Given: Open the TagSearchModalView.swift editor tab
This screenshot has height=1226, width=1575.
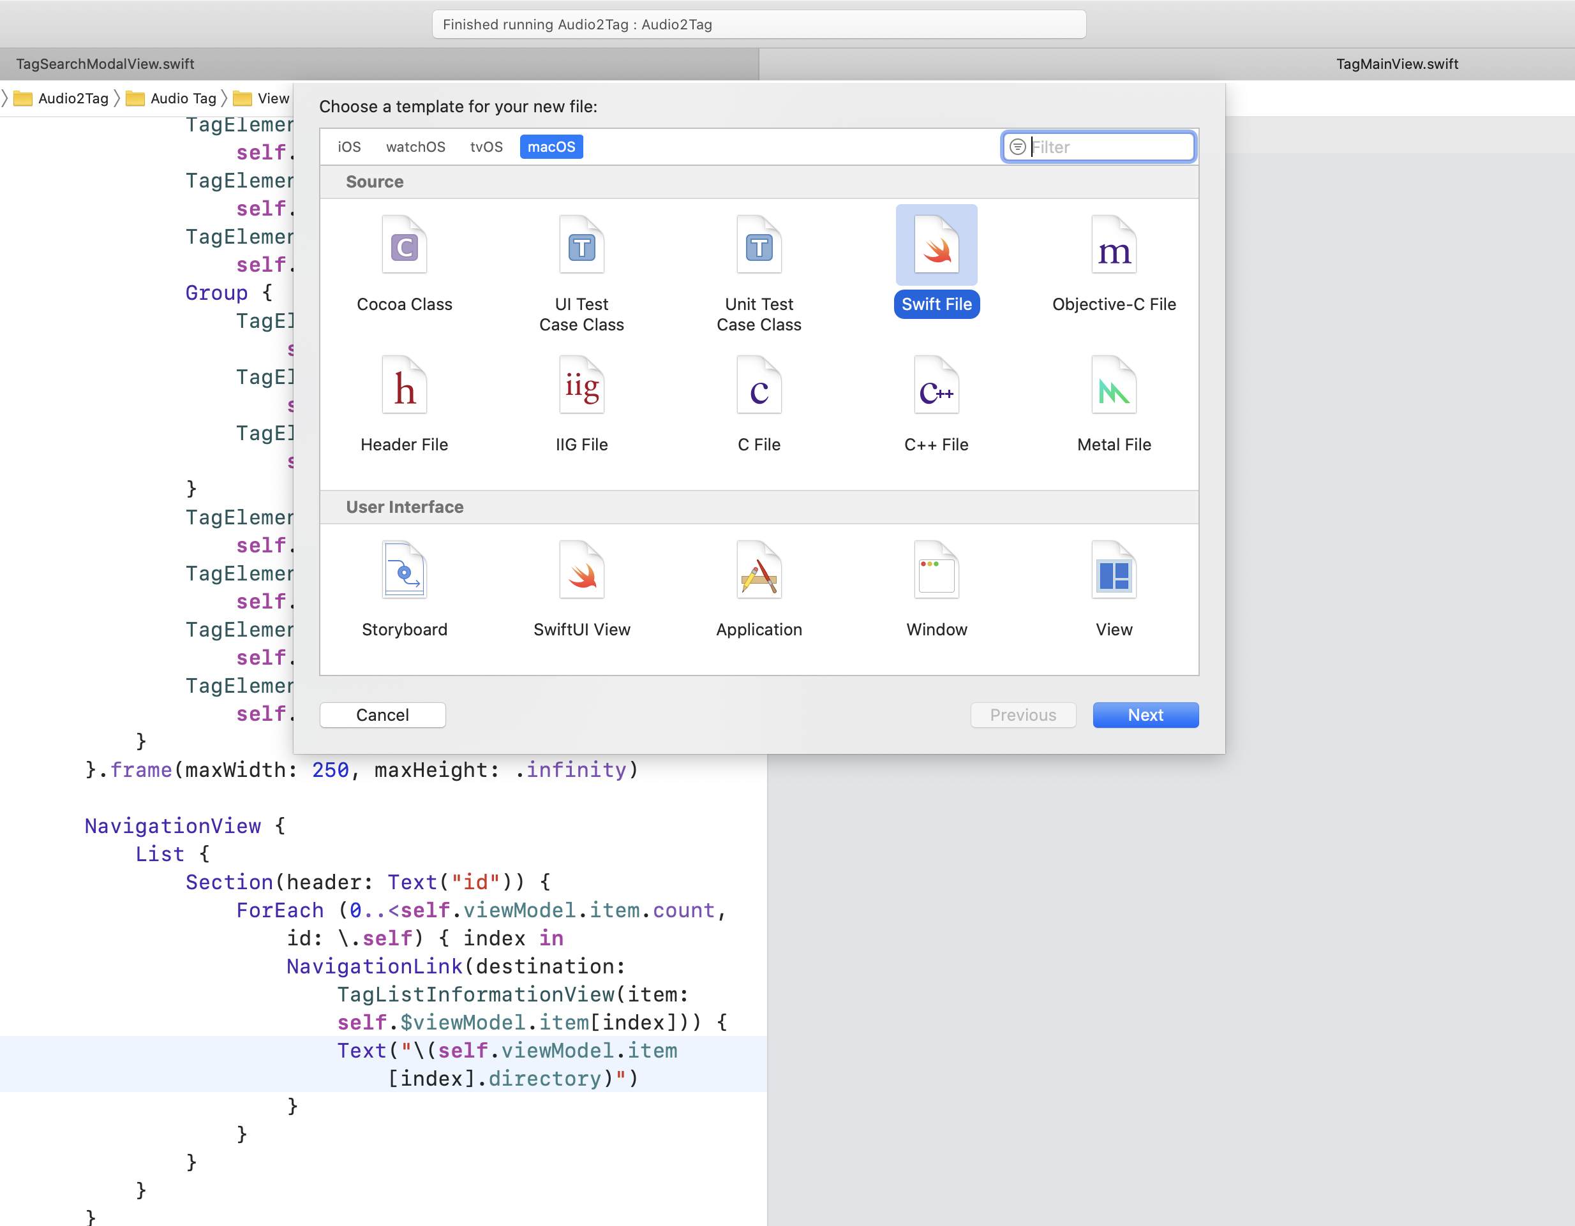Looking at the screenshot, I should (x=379, y=64).
